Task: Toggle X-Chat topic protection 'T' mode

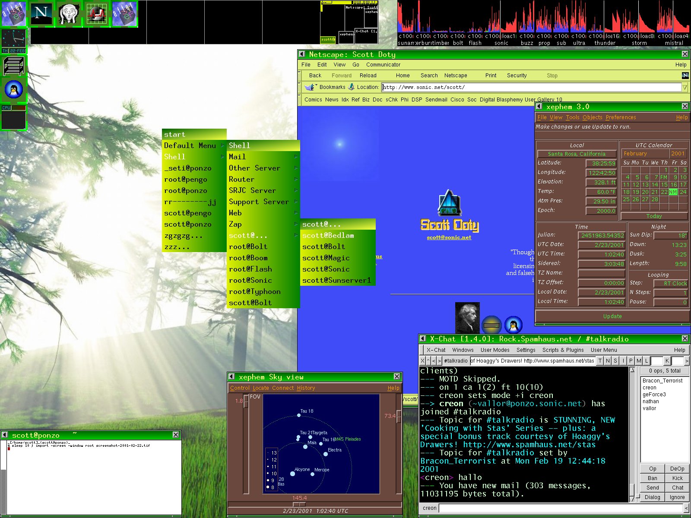Action: (x=600, y=360)
